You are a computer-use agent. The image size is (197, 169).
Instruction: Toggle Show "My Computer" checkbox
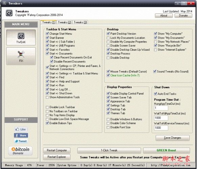[x=155, y=33]
